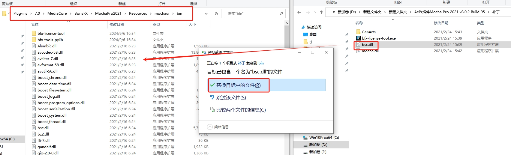Screen dimensions: 511x155
Task: Click the chevron after MochaPro2021 in the path
Action: click(125, 13)
